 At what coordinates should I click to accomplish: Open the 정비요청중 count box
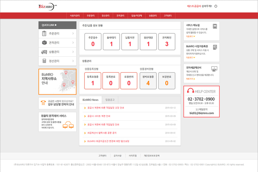[148, 81]
